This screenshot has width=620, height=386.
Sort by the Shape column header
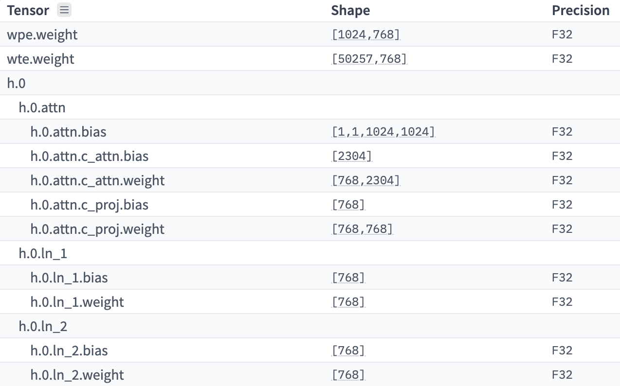pos(350,10)
